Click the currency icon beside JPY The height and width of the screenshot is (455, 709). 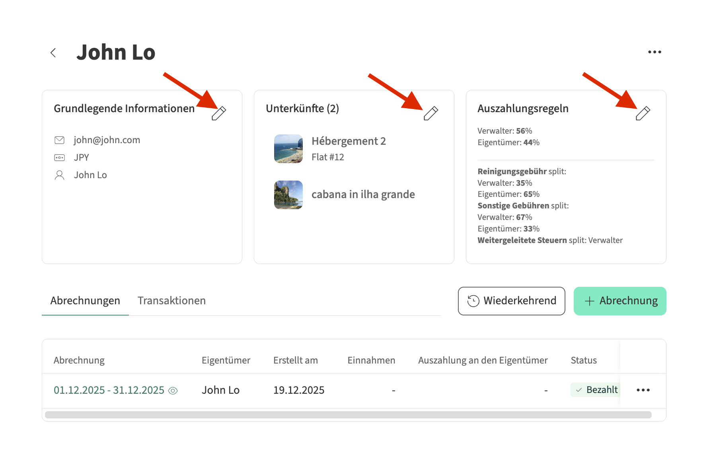[59, 157]
